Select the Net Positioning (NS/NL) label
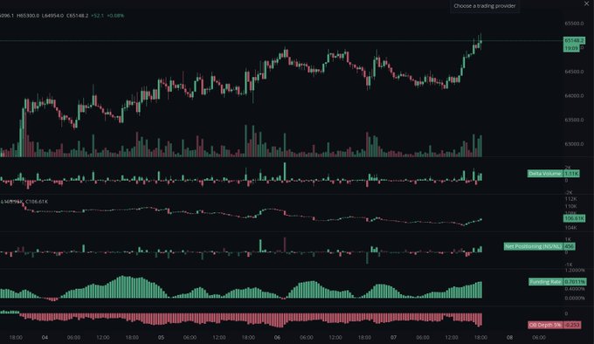This screenshot has width=594, height=344. tap(533, 246)
